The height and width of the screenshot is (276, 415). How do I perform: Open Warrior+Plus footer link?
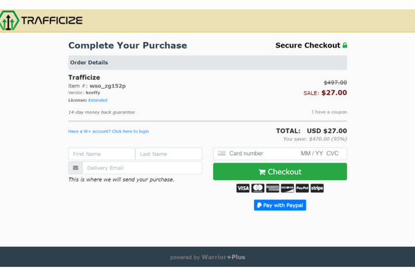(x=223, y=257)
